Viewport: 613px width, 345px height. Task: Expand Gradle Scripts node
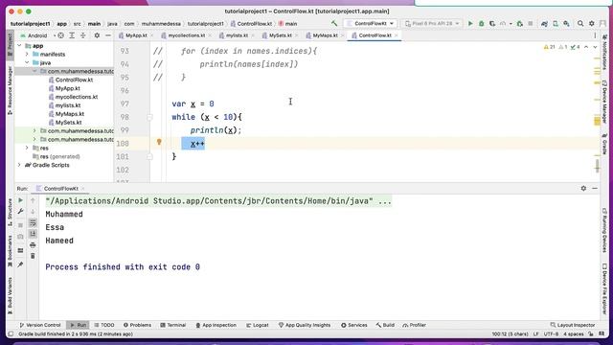[19, 165]
